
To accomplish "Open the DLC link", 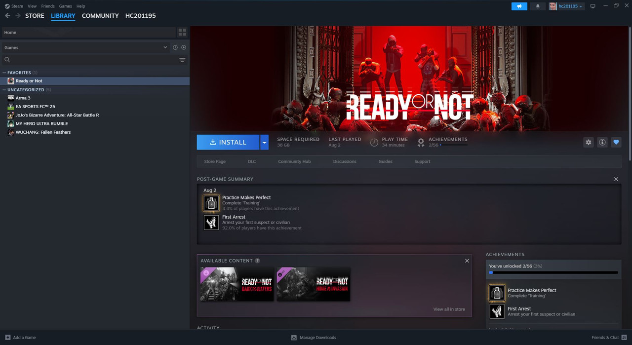I will tap(252, 161).
